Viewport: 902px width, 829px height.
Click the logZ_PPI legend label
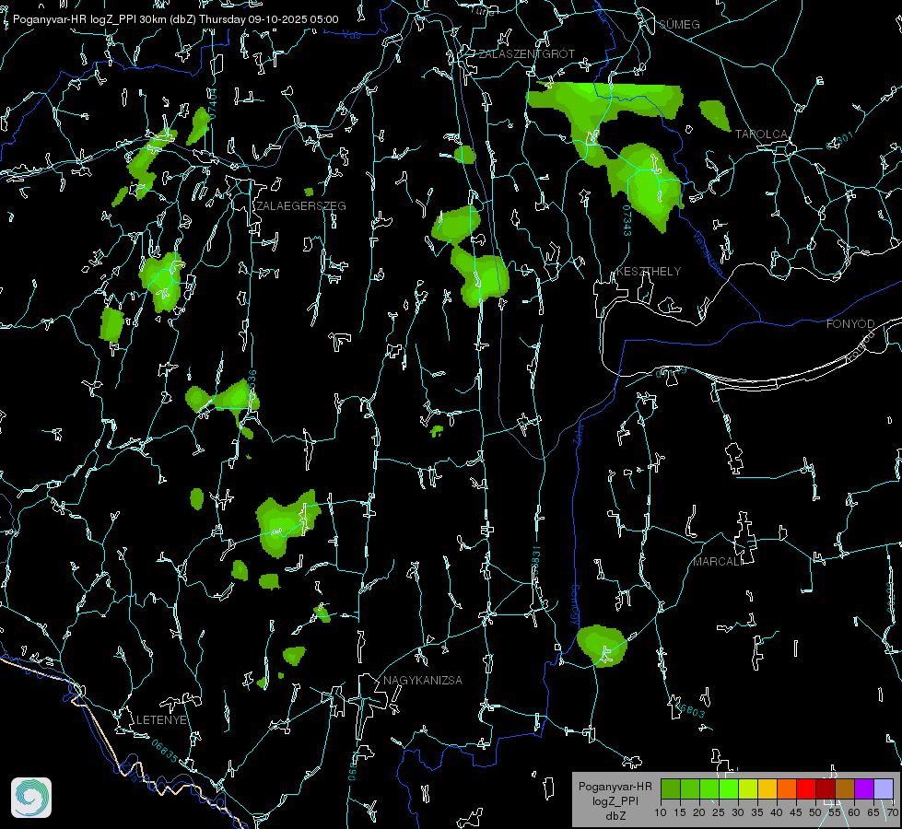click(615, 800)
